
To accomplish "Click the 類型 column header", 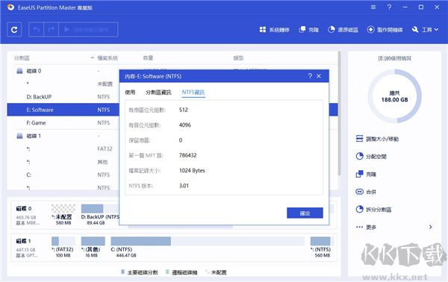I will click(x=238, y=58).
